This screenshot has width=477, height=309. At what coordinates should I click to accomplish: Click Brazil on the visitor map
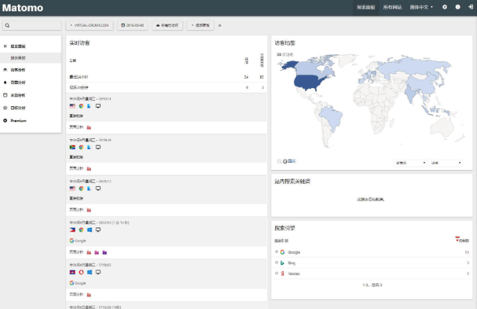[x=332, y=117]
